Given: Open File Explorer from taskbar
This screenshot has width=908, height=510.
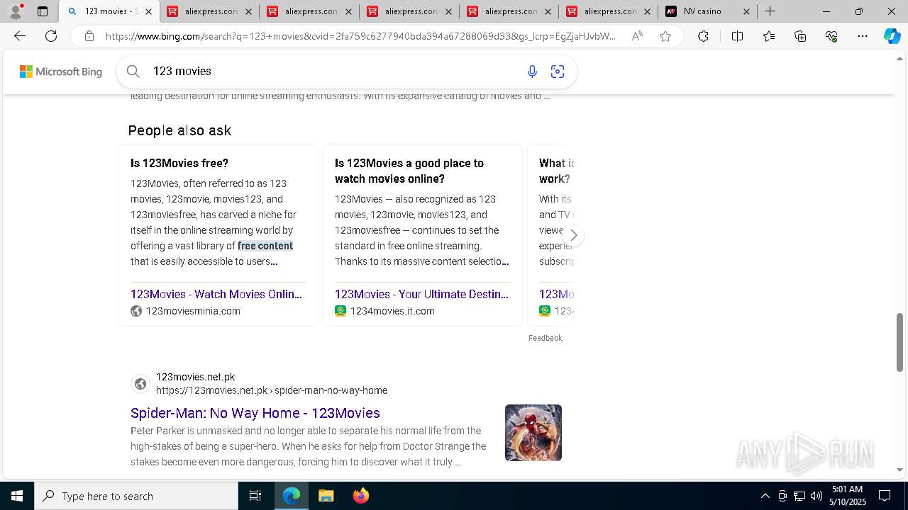Looking at the screenshot, I should coord(326,496).
